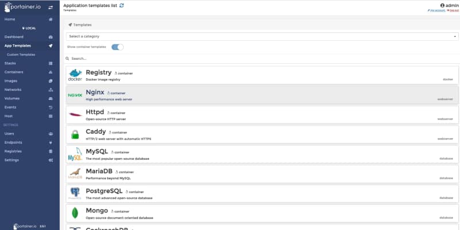Click the template Search field
Screen dimensions: 460x230
point(262,59)
